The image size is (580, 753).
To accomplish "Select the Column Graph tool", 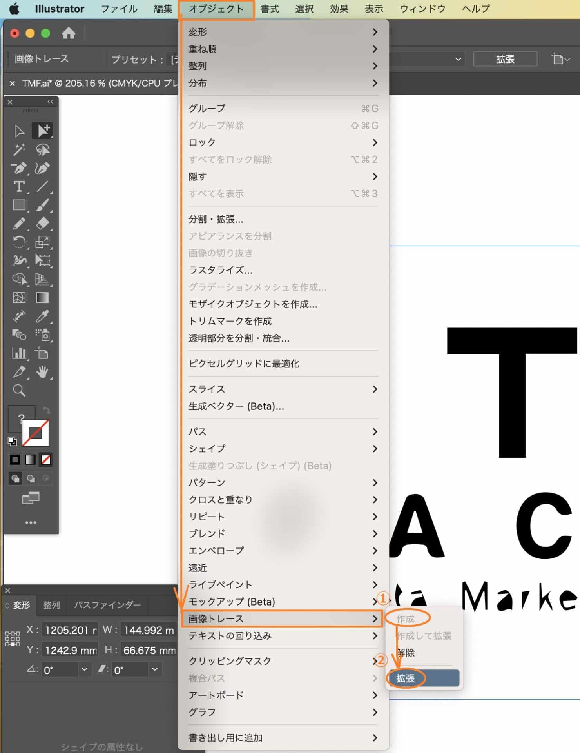I will (19, 353).
